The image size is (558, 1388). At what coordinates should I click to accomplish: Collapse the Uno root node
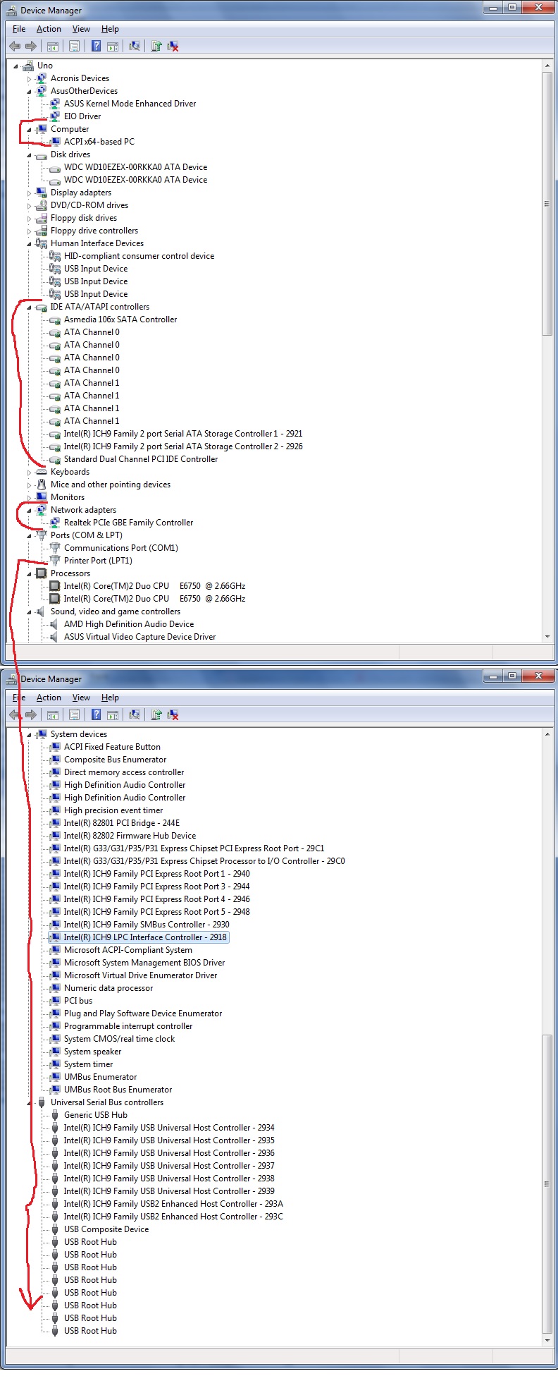pos(16,66)
